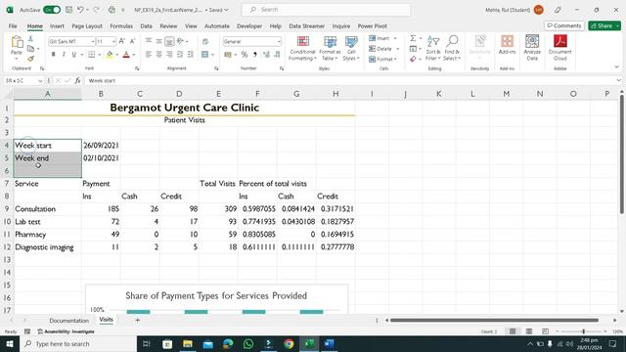The width and height of the screenshot is (626, 352).
Task: Expand the formula bar
Action: (x=618, y=80)
